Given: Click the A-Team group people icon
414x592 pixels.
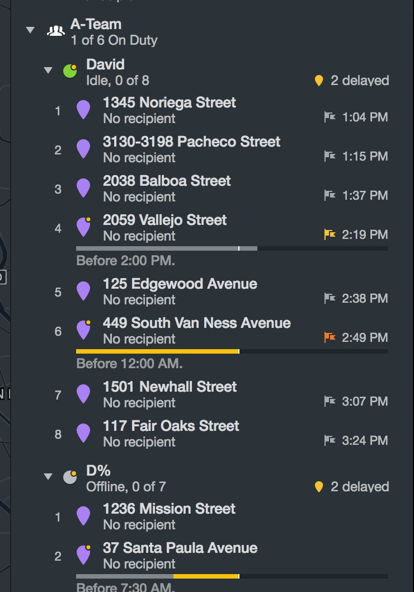Looking at the screenshot, I should [x=56, y=31].
